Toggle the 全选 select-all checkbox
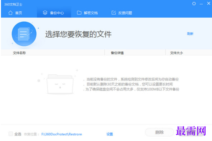Image resolution: width=212 pixels, height=141 pixels. [x=11, y=134]
